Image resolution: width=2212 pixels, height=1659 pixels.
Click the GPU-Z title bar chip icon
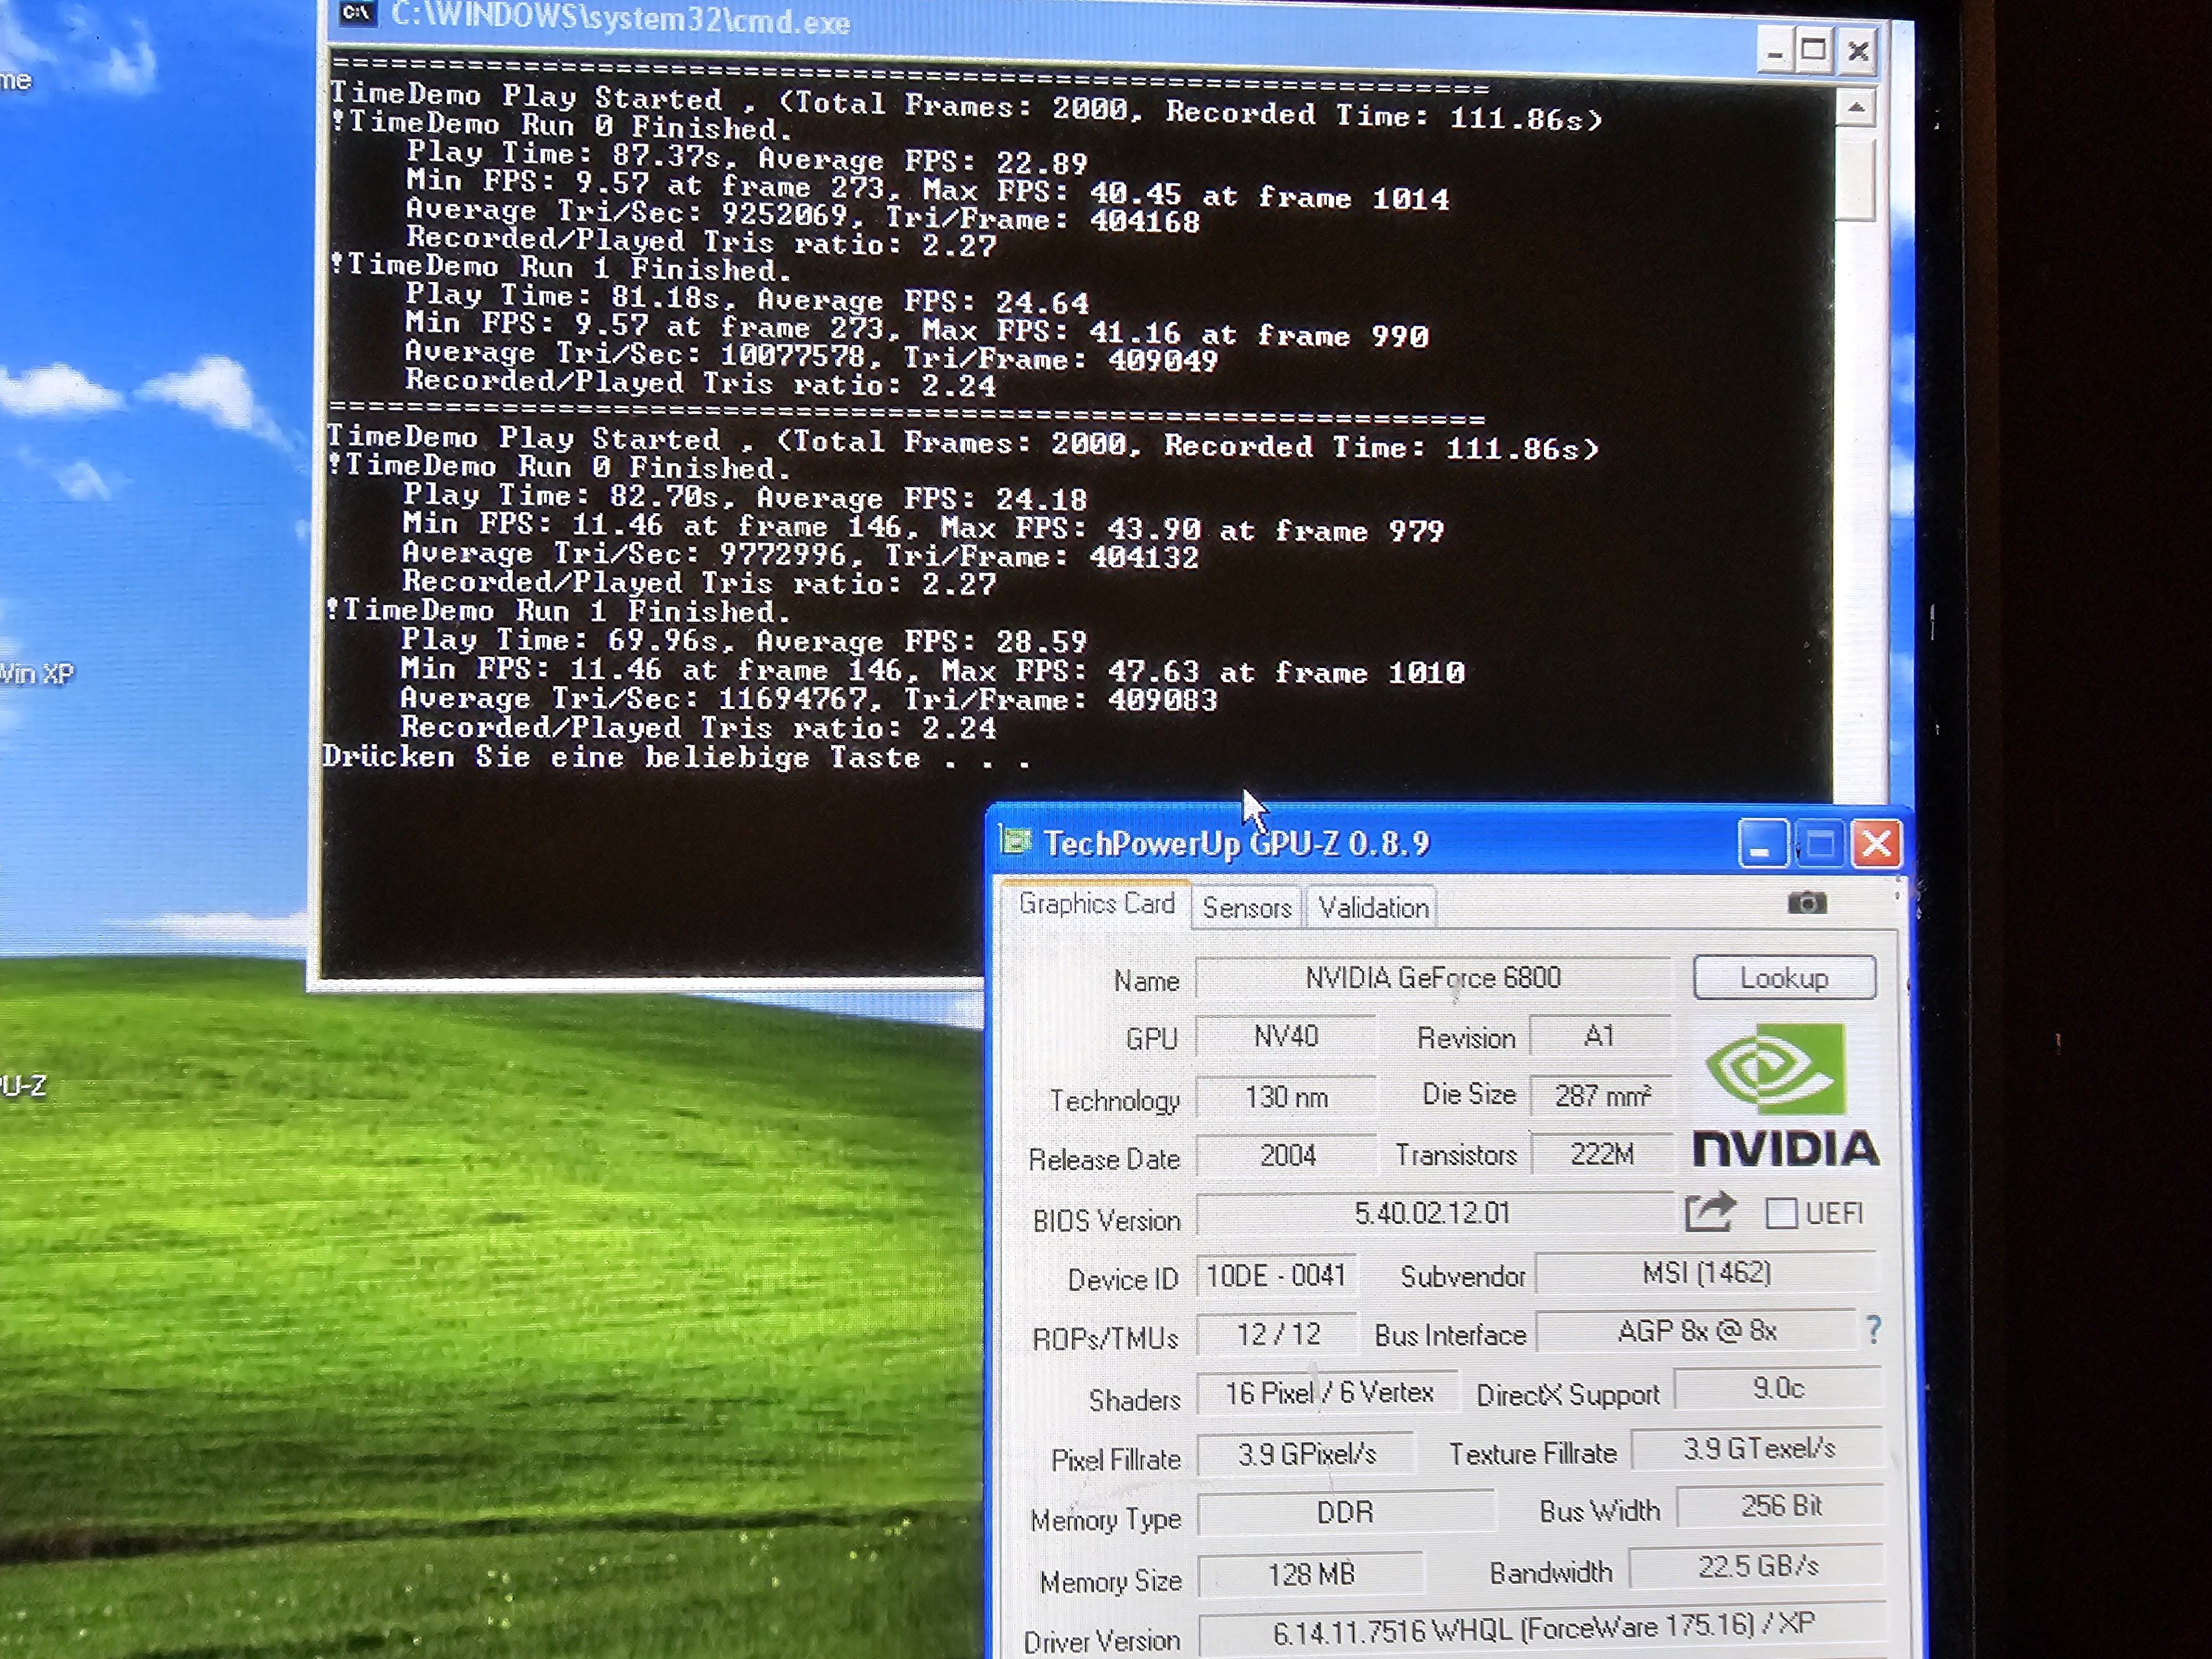1016,842
